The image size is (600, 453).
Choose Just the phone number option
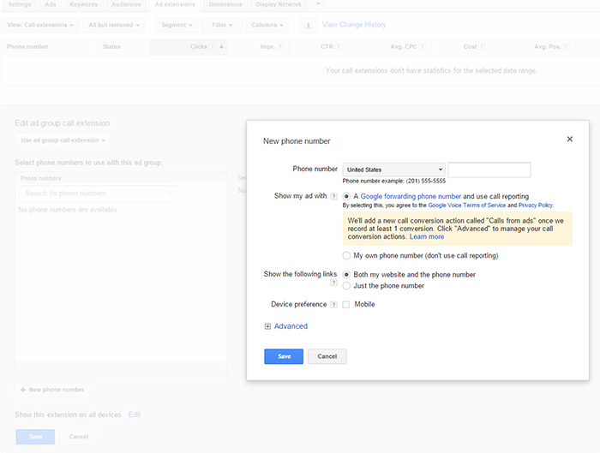click(346, 286)
